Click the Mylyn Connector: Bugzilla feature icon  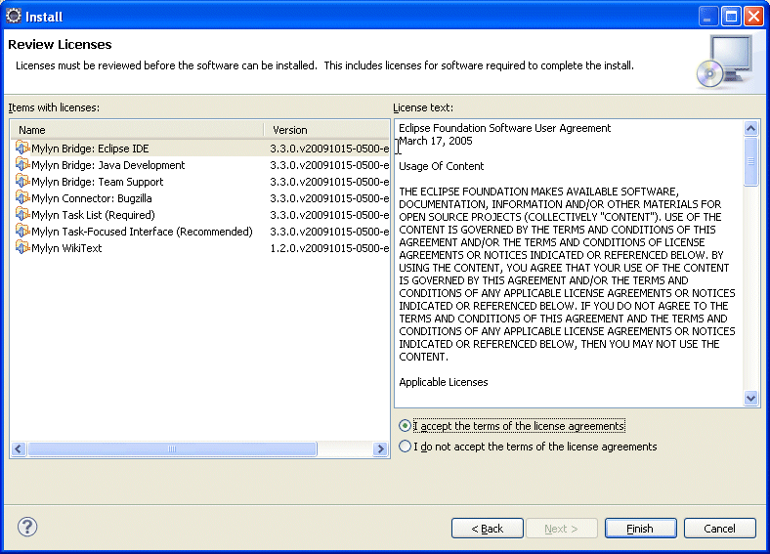click(x=22, y=198)
